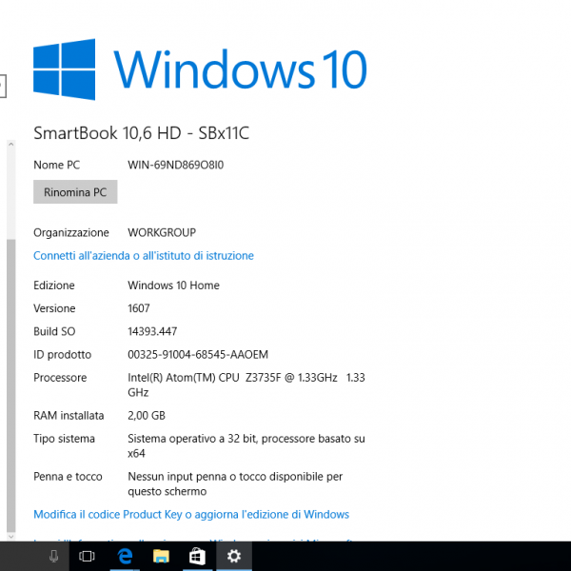The image size is (571, 571).
Task: Click the Sistema operativo a 32 bit text
Action: click(x=246, y=445)
